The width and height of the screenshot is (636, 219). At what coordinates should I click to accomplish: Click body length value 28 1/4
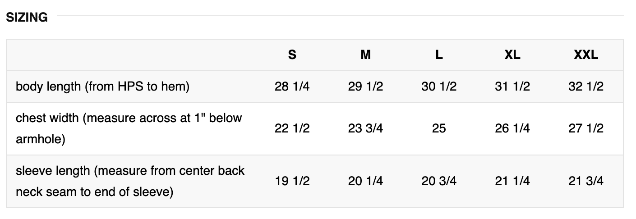point(292,86)
